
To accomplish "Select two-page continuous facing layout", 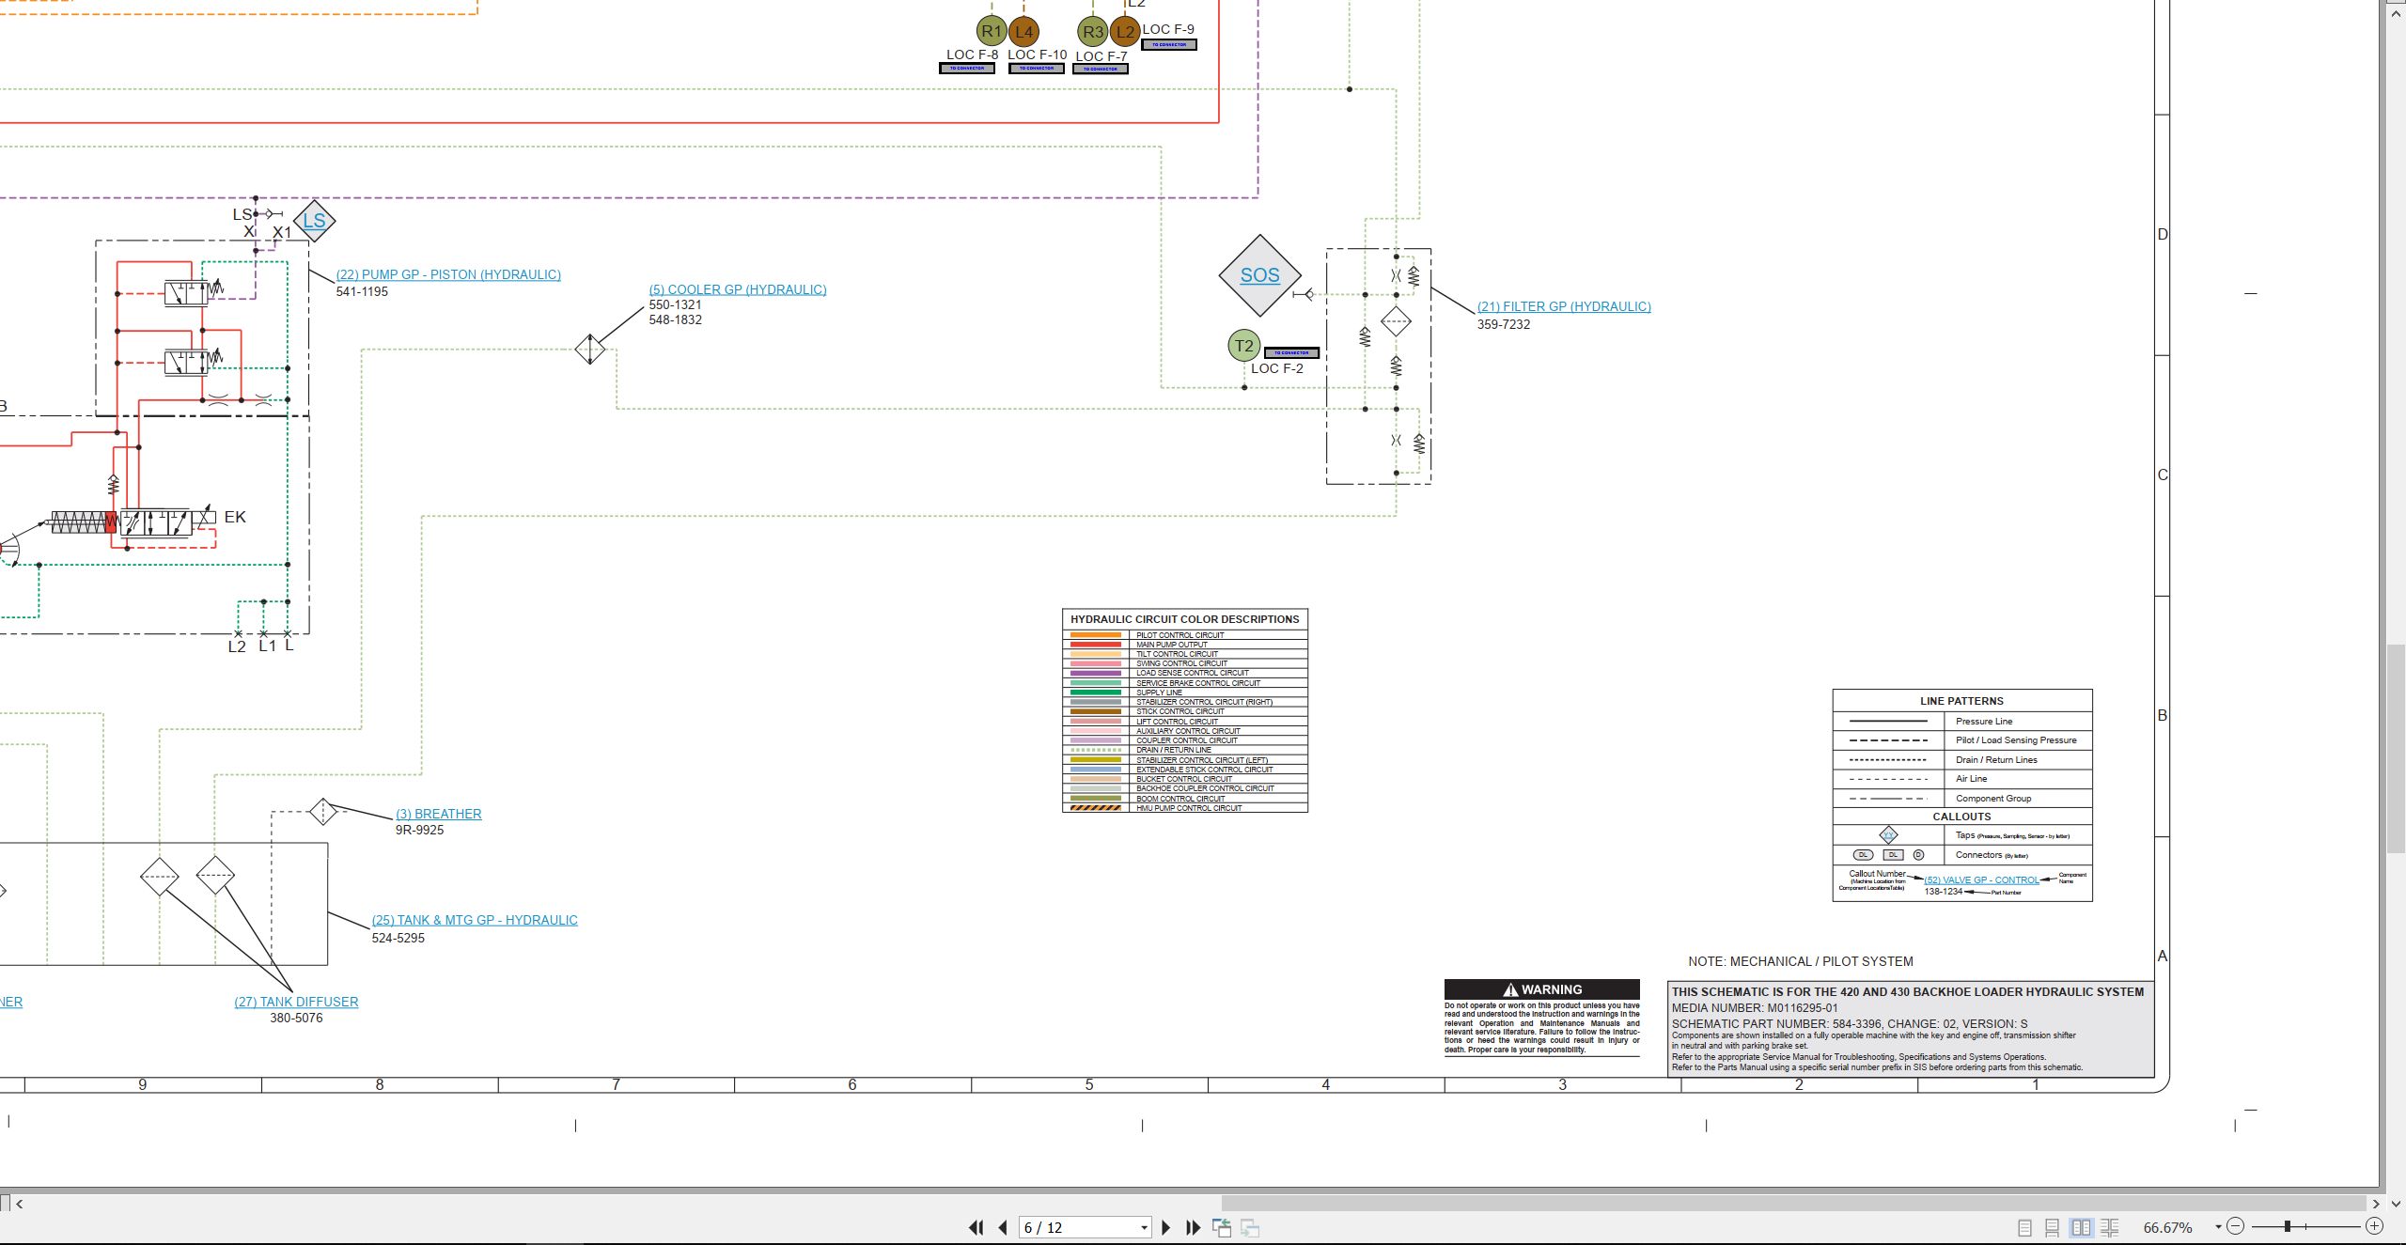I will (x=2110, y=1227).
